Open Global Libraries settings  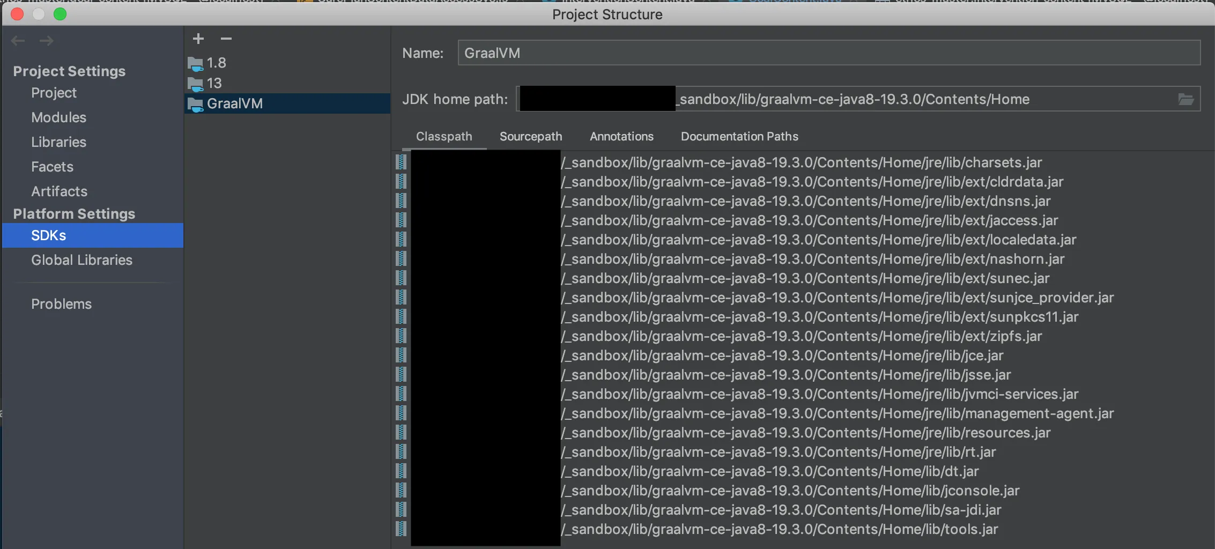pos(82,260)
